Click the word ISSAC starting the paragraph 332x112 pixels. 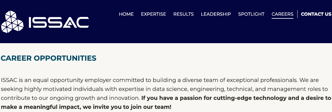pos(9,80)
